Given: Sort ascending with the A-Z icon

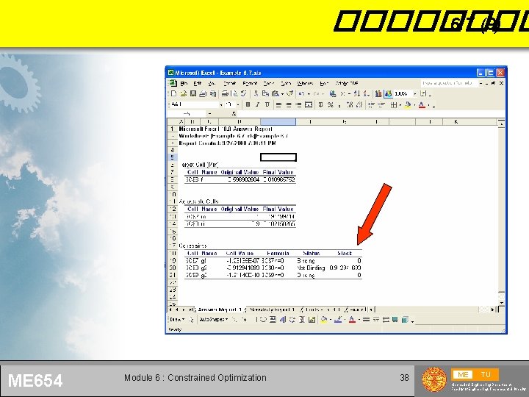Looking at the screenshot, I should pyautogui.click(x=357, y=94).
